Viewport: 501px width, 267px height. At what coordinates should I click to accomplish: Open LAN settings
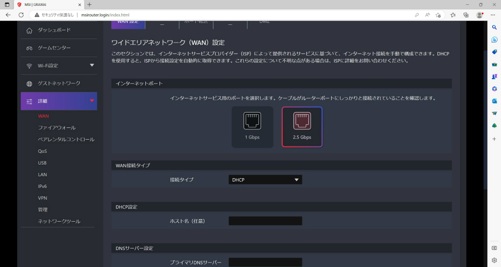[43, 175]
